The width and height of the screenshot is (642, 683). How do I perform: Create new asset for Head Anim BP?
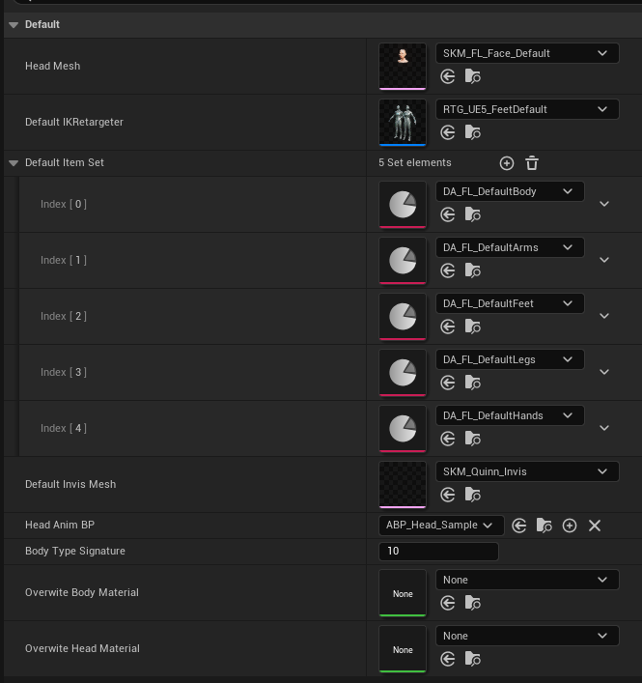[570, 526]
